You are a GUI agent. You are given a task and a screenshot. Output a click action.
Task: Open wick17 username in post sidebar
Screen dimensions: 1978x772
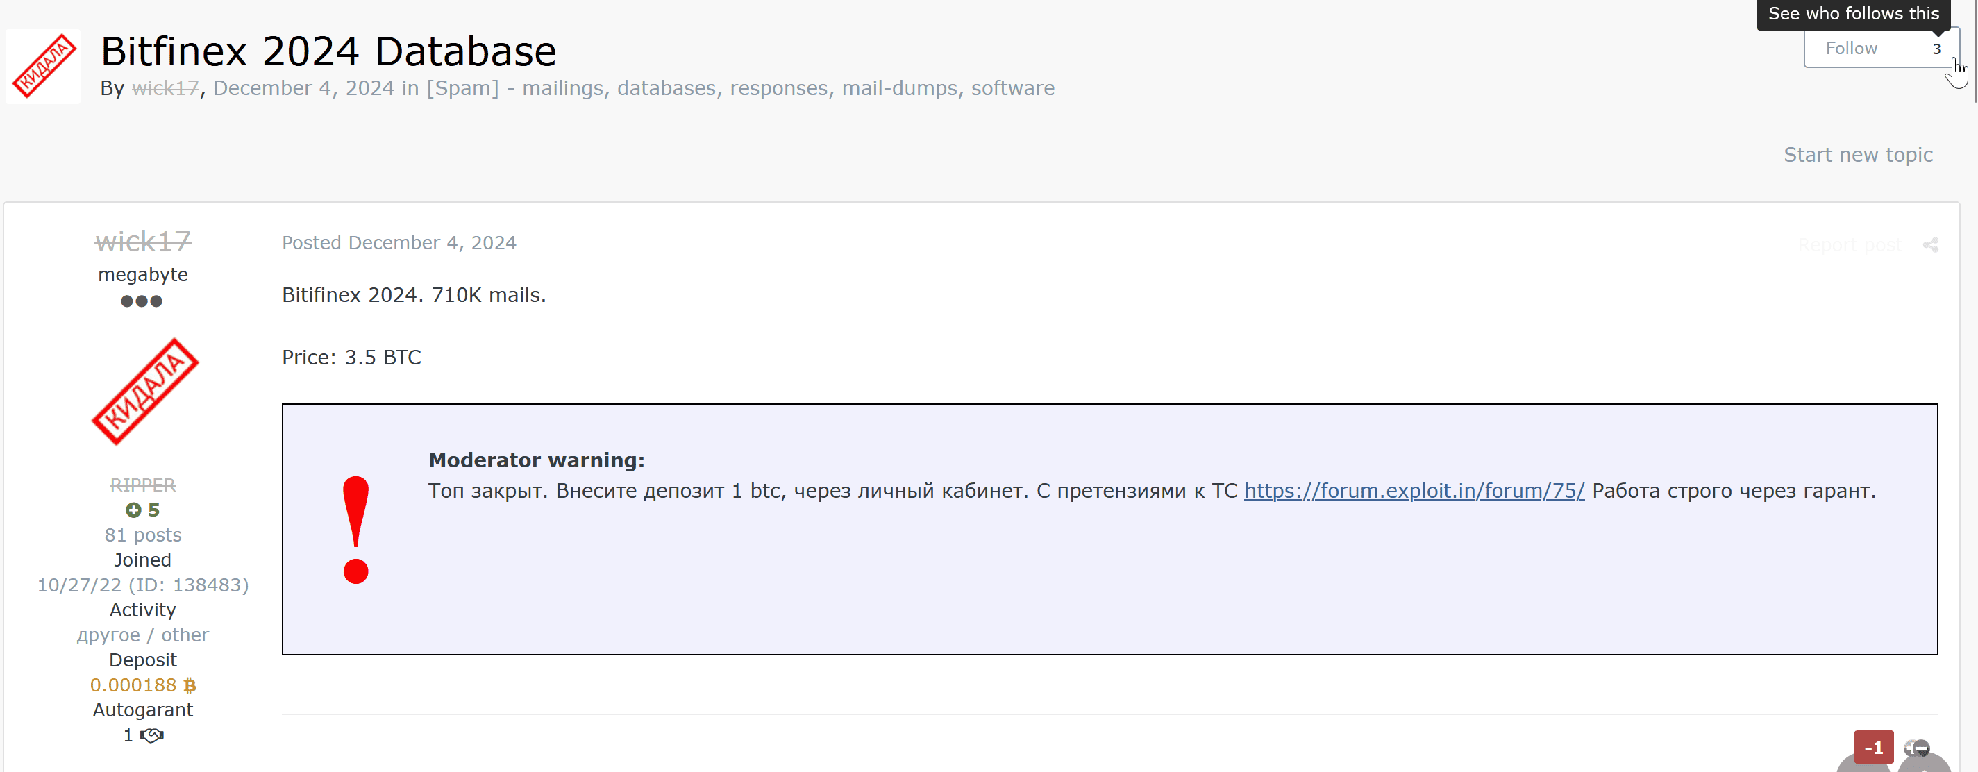[143, 242]
